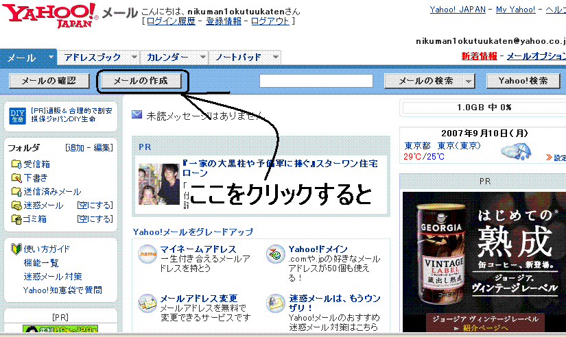Open the 送信済みメール folder link

(x=52, y=192)
